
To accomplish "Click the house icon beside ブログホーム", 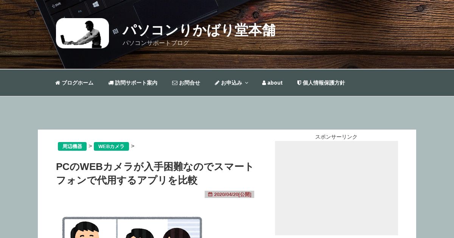I will [x=58, y=83].
